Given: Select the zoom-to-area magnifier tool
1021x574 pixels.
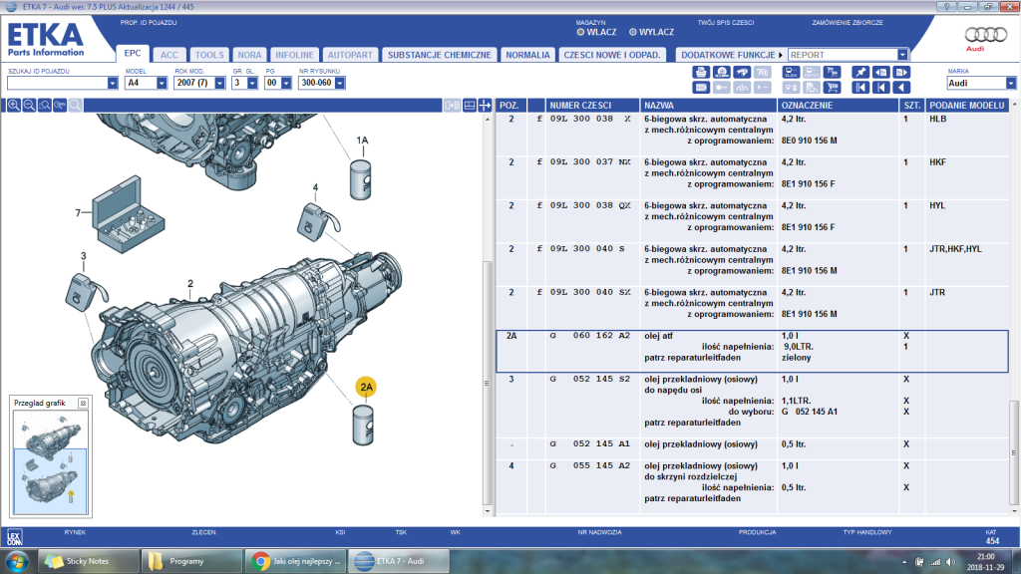Looking at the screenshot, I should (44, 106).
